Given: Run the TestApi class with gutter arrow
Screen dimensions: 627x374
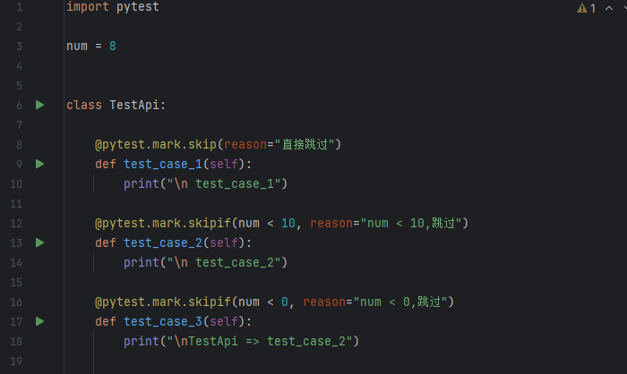Looking at the screenshot, I should point(39,105).
